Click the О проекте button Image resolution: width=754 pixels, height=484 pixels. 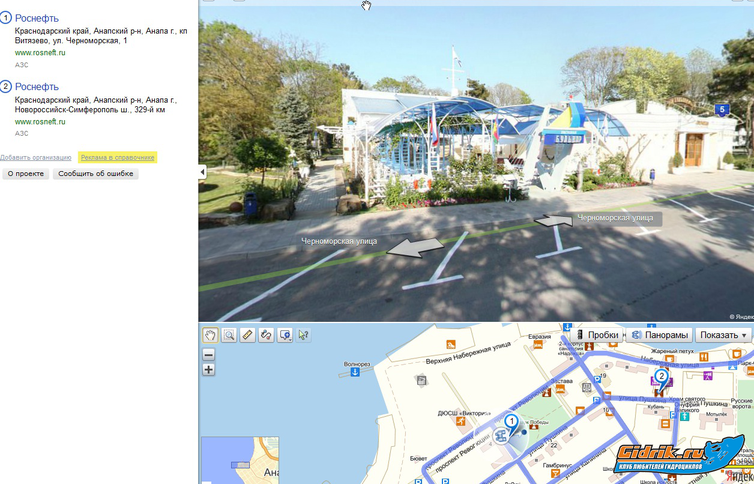26,174
